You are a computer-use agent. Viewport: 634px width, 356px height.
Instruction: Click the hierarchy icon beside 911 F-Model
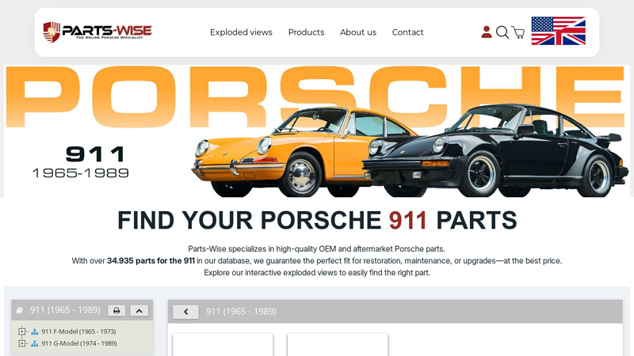(35, 331)
